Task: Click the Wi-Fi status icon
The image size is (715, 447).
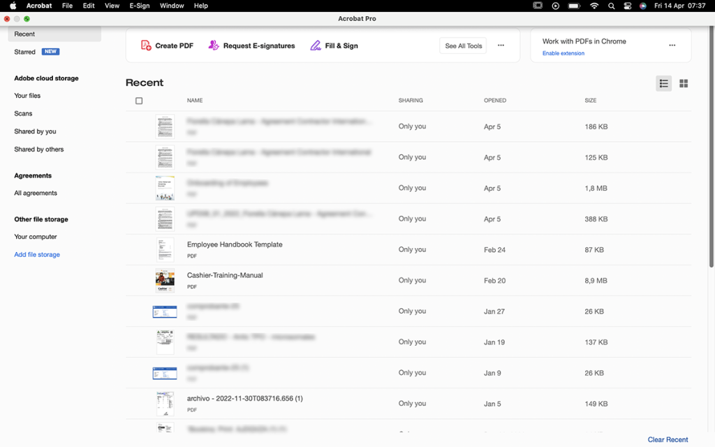Action: point(594,6)
